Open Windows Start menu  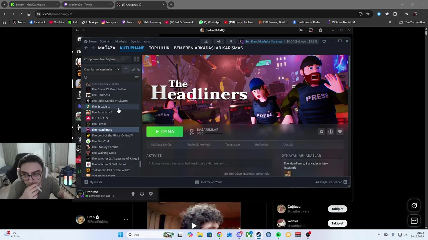click(120, 235)
